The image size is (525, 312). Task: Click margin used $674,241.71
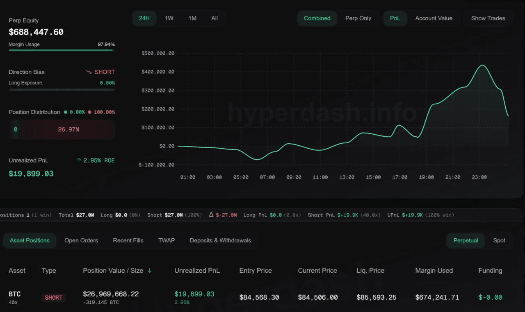tap(437, 297)
